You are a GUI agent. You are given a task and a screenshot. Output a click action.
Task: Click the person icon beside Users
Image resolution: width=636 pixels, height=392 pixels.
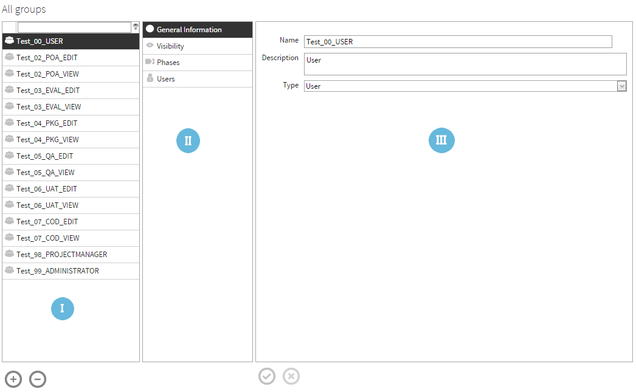coord(148,78)
